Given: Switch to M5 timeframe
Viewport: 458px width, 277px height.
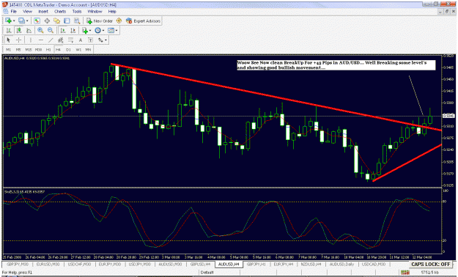Looking at the screenshot, I should [18, 50].
